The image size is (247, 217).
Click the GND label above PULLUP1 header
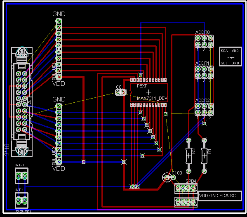click(59, 14)
